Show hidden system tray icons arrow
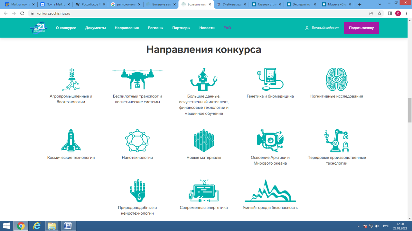 pyautogui.click(x=359, y=226)
